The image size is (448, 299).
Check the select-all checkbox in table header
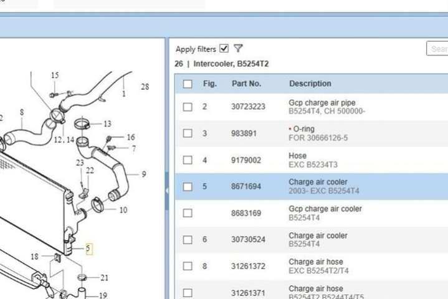point(188,84)
